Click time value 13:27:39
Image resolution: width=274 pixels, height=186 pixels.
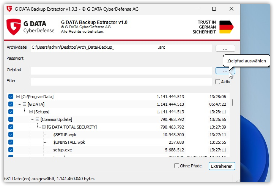(x=218, y=127)
